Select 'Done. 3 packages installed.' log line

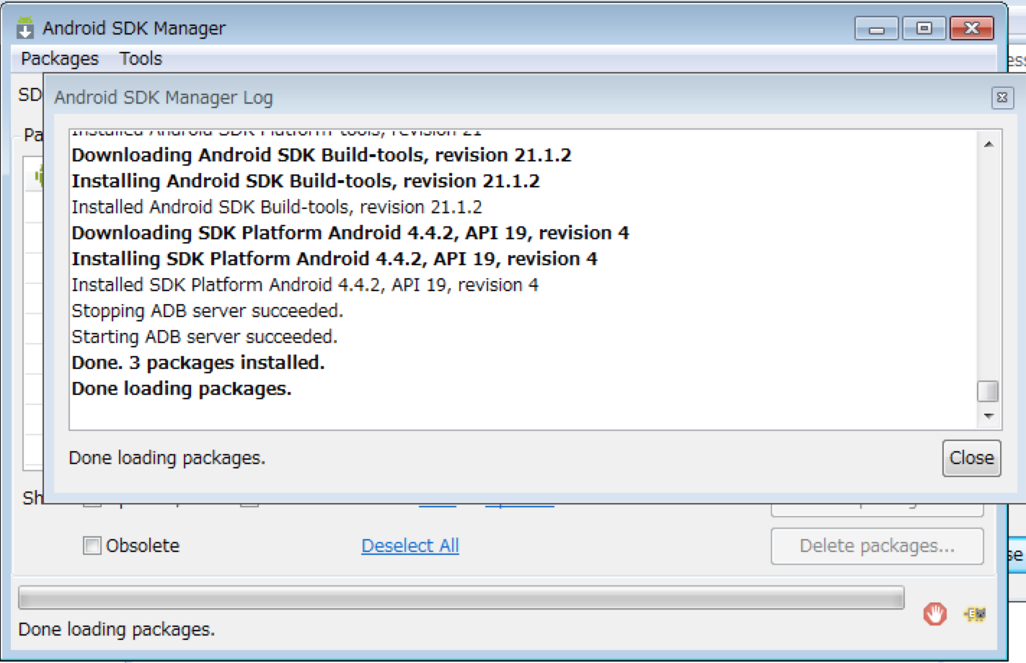[198, 362]
